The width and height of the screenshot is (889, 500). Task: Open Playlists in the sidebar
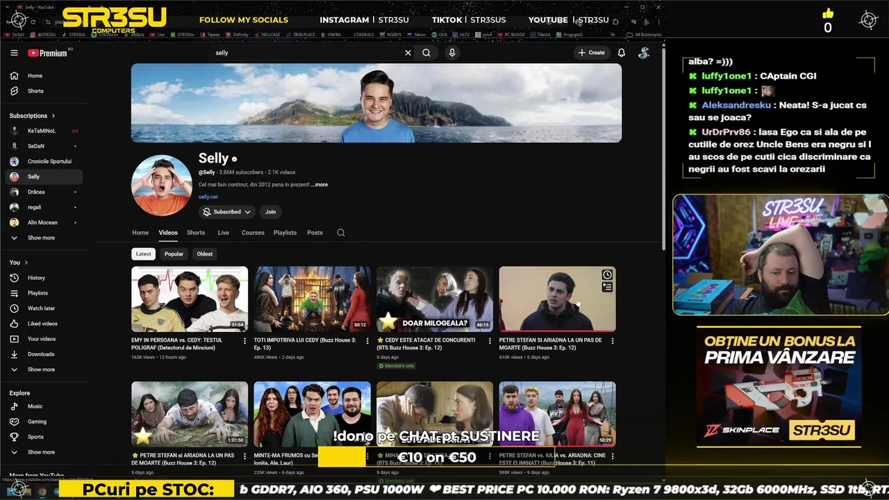click(44, 293)
